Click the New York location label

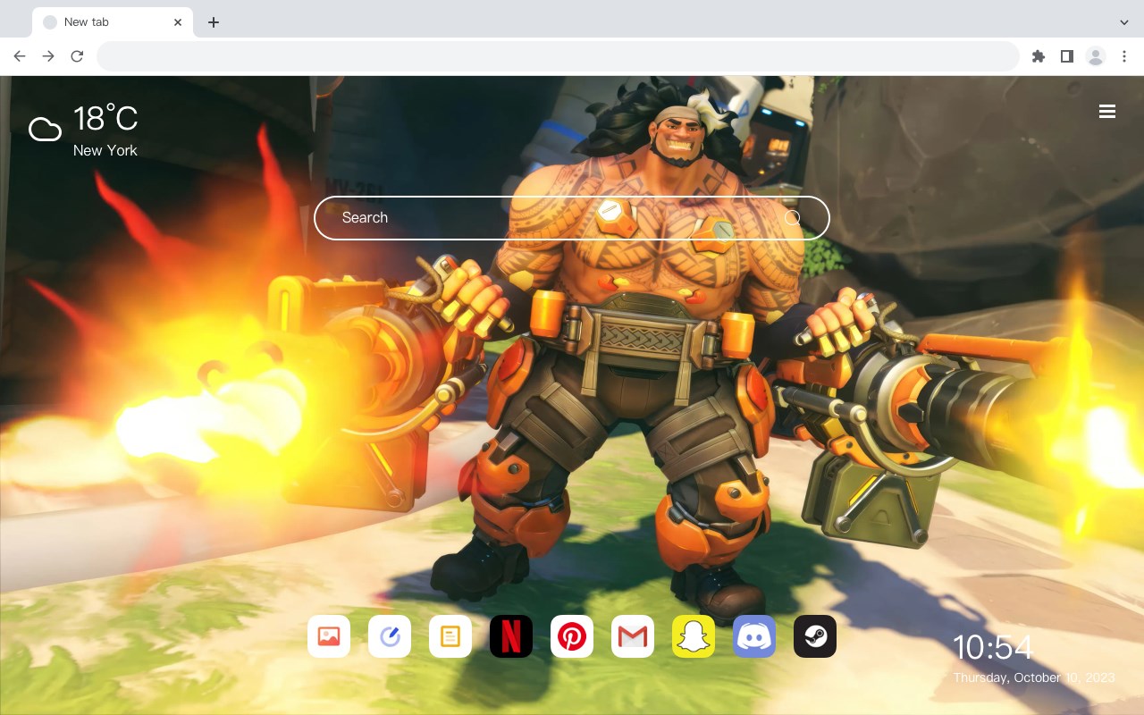(105, 150)
